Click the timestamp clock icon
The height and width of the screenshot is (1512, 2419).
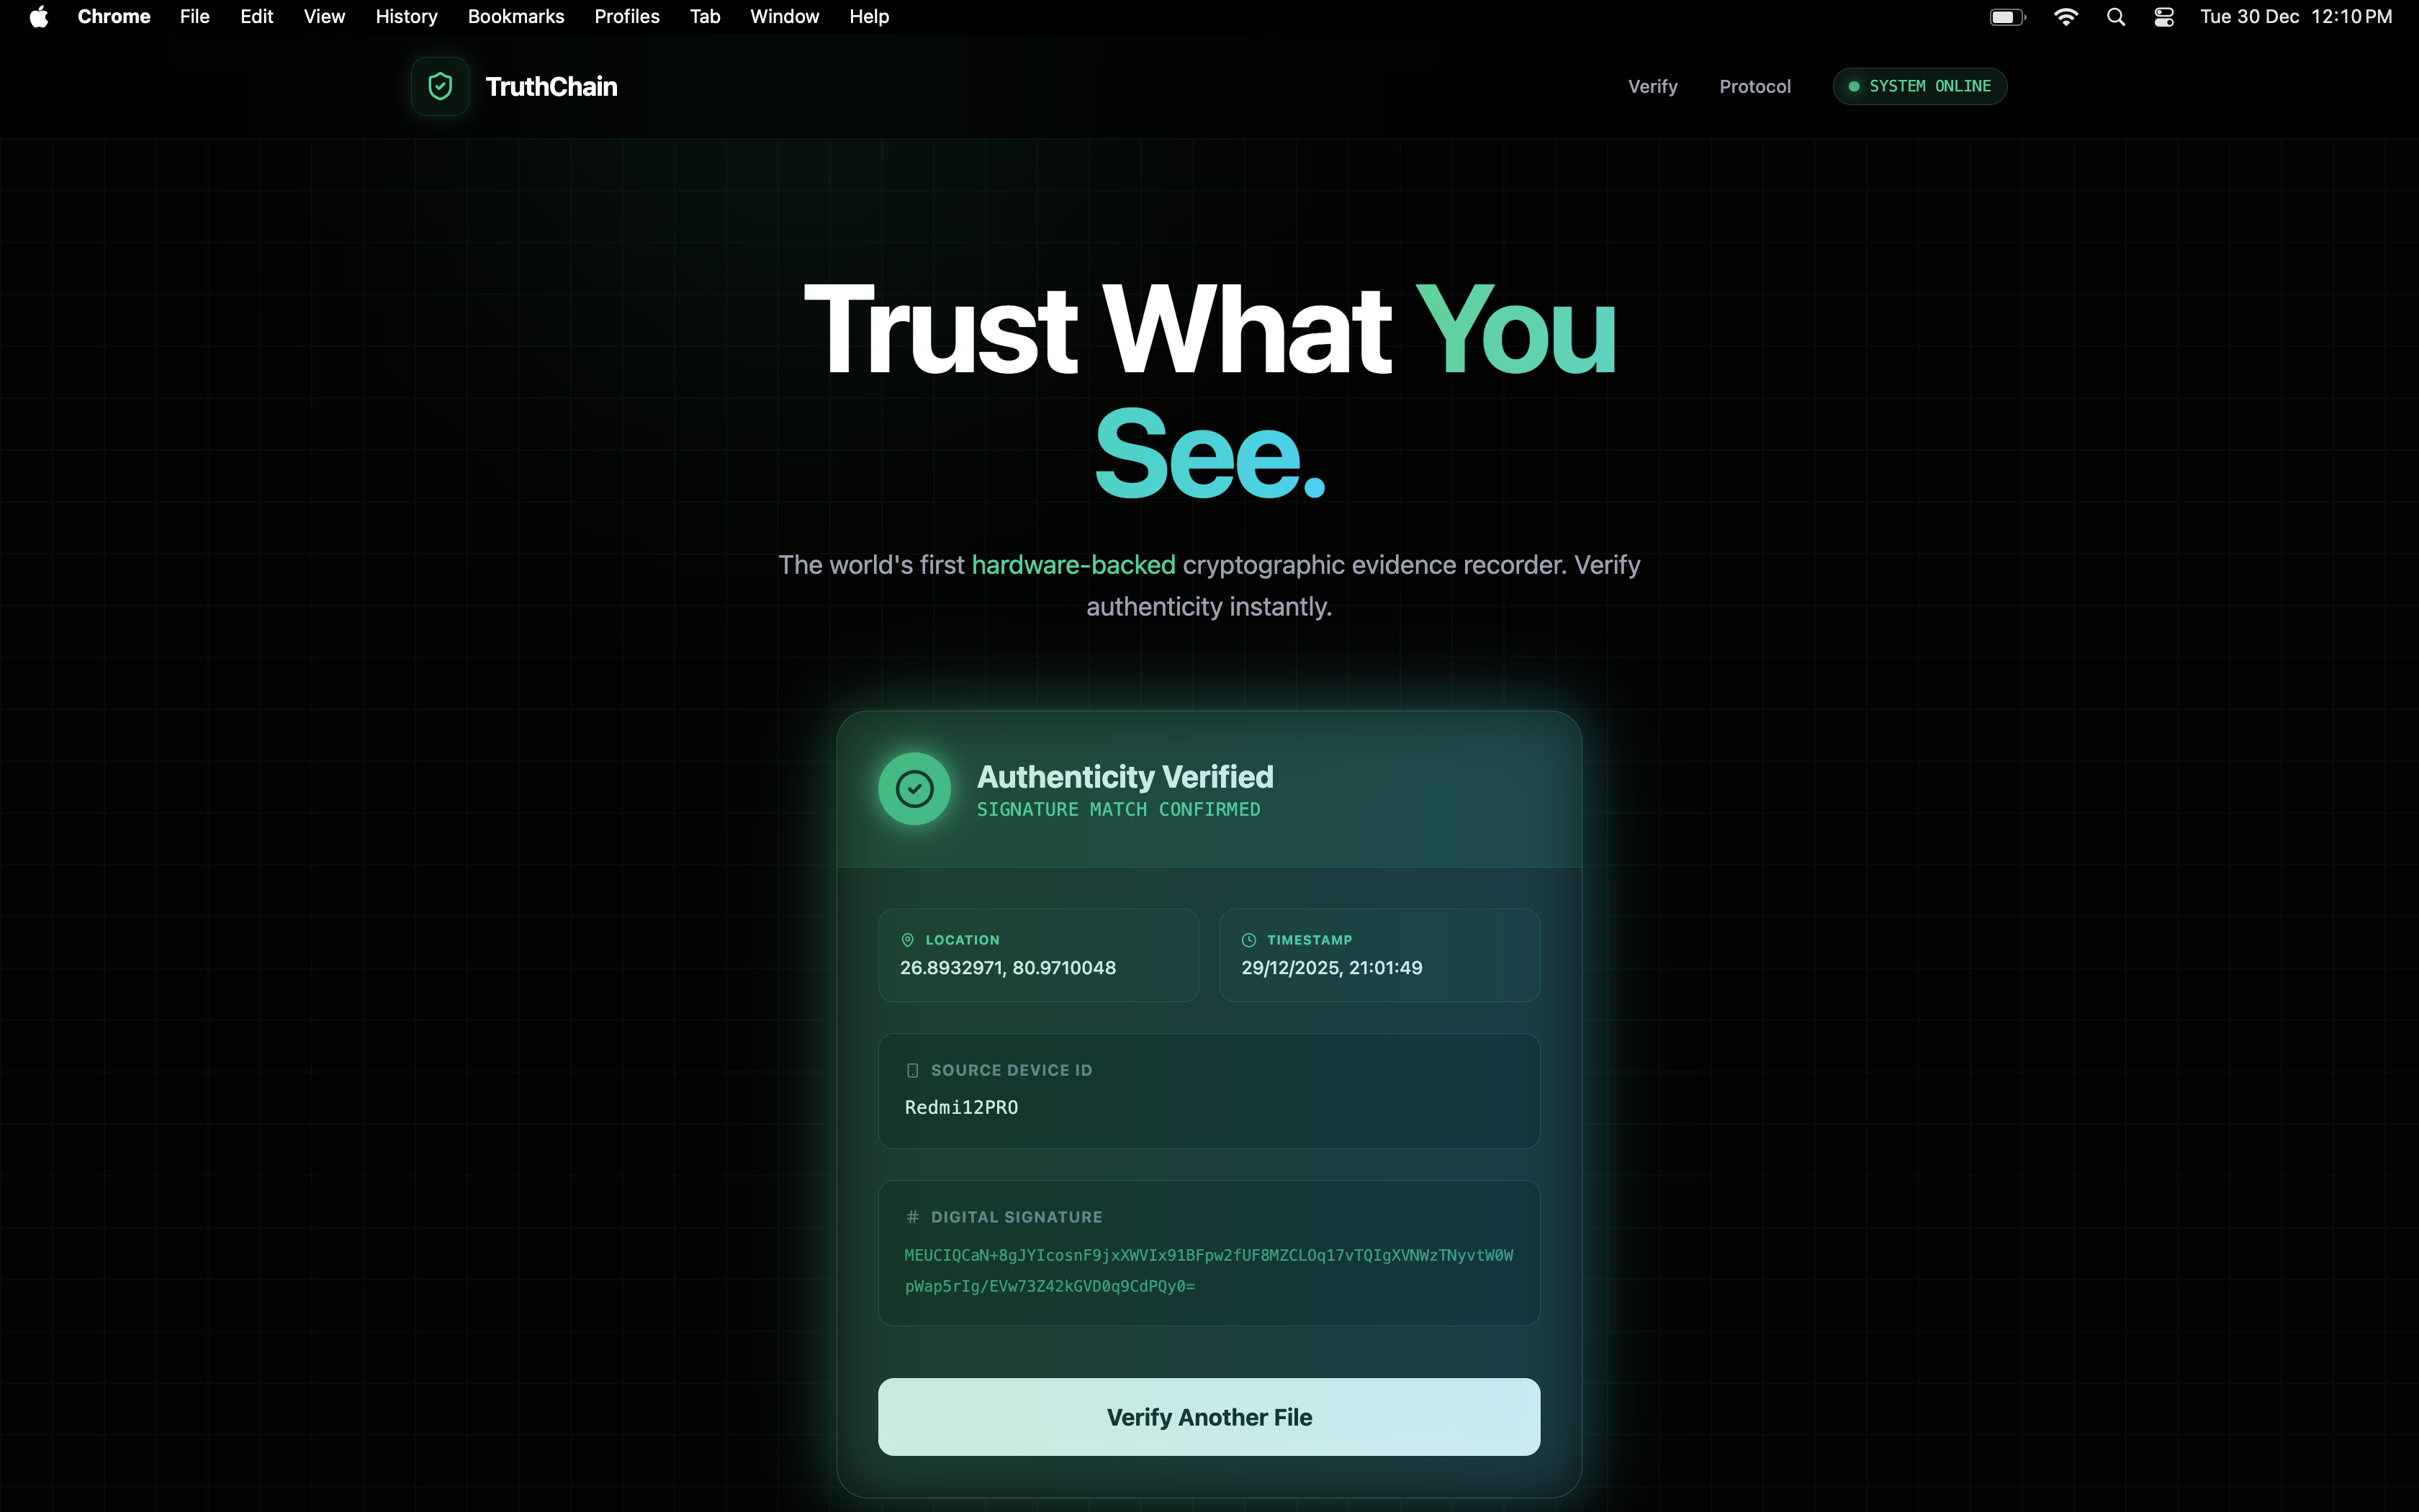(x=1248, y=940)
